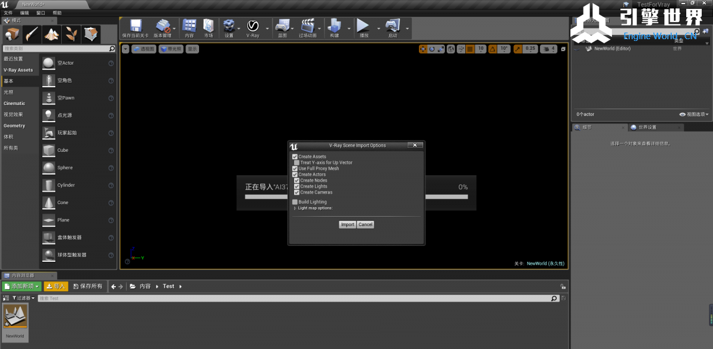
Task: Click the 播放 play toolbar icon
Action: pos(364,26)
